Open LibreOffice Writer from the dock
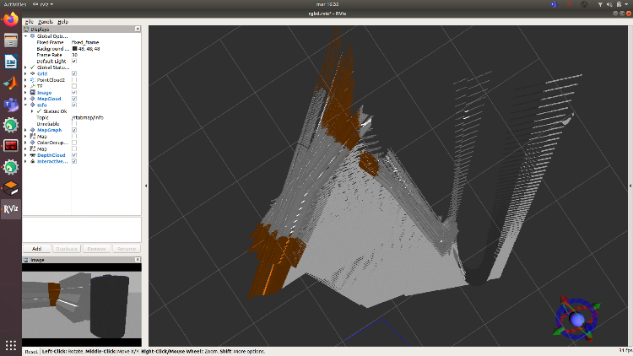633x356 pixels. click(11, 62)
